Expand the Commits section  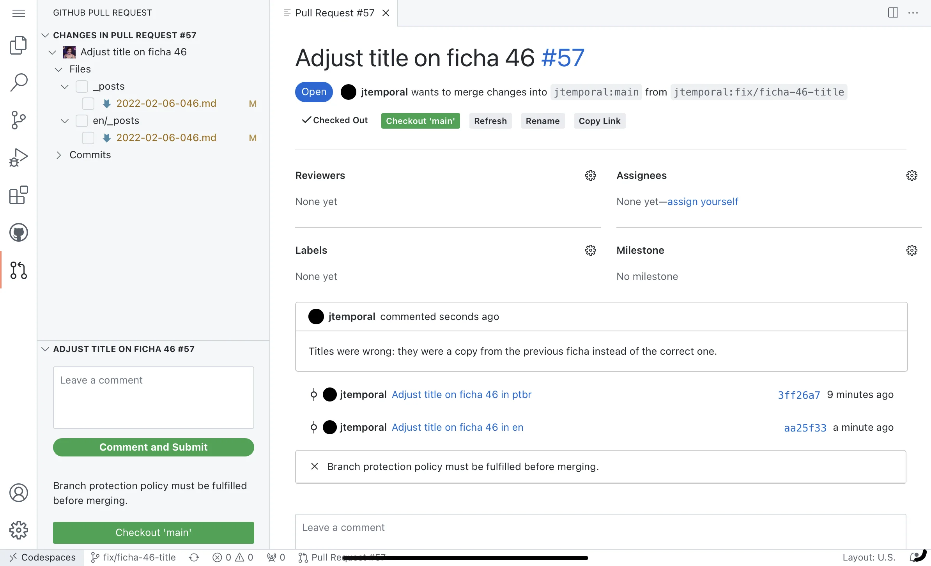tap(59, 155)
